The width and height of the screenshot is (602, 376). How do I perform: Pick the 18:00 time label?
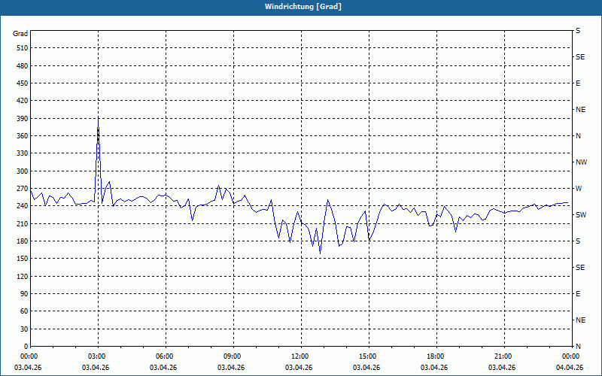pos(434,356)
